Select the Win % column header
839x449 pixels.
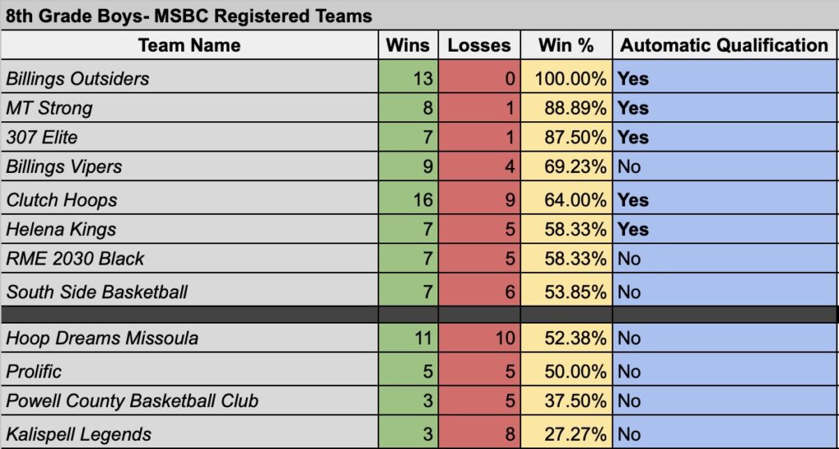(566, 45)
